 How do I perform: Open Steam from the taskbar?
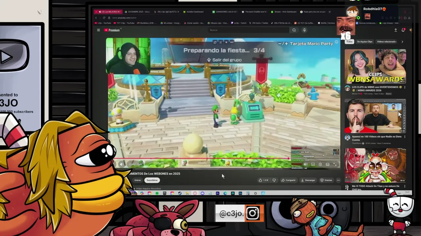point(180,193)
